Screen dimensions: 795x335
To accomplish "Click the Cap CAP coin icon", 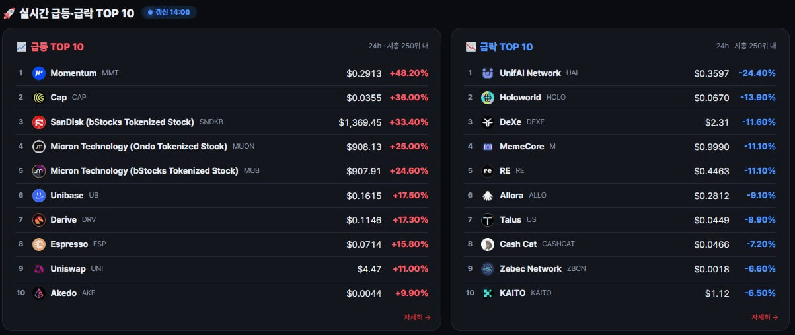I will point(39,98).
